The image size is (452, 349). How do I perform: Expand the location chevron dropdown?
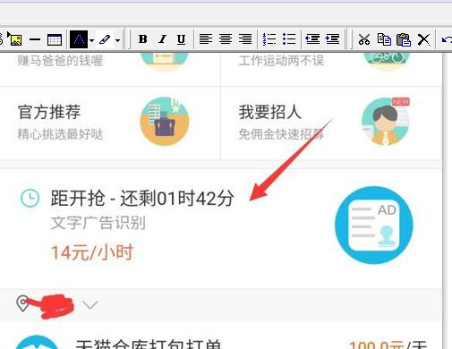click(x=90, y=305)
